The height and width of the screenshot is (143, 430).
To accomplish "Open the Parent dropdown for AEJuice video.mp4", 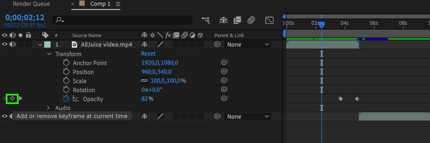I will coord(248,44).
